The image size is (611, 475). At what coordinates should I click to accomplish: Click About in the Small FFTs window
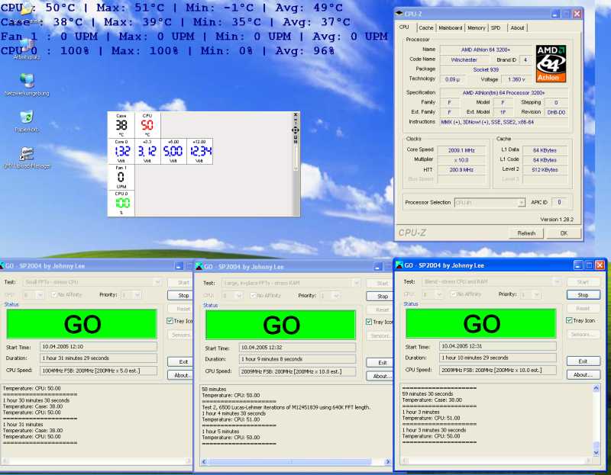tap(182, 375)
